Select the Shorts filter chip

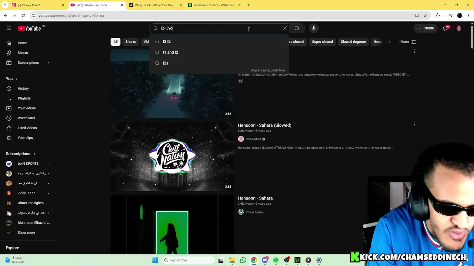(x=130, y=42)
